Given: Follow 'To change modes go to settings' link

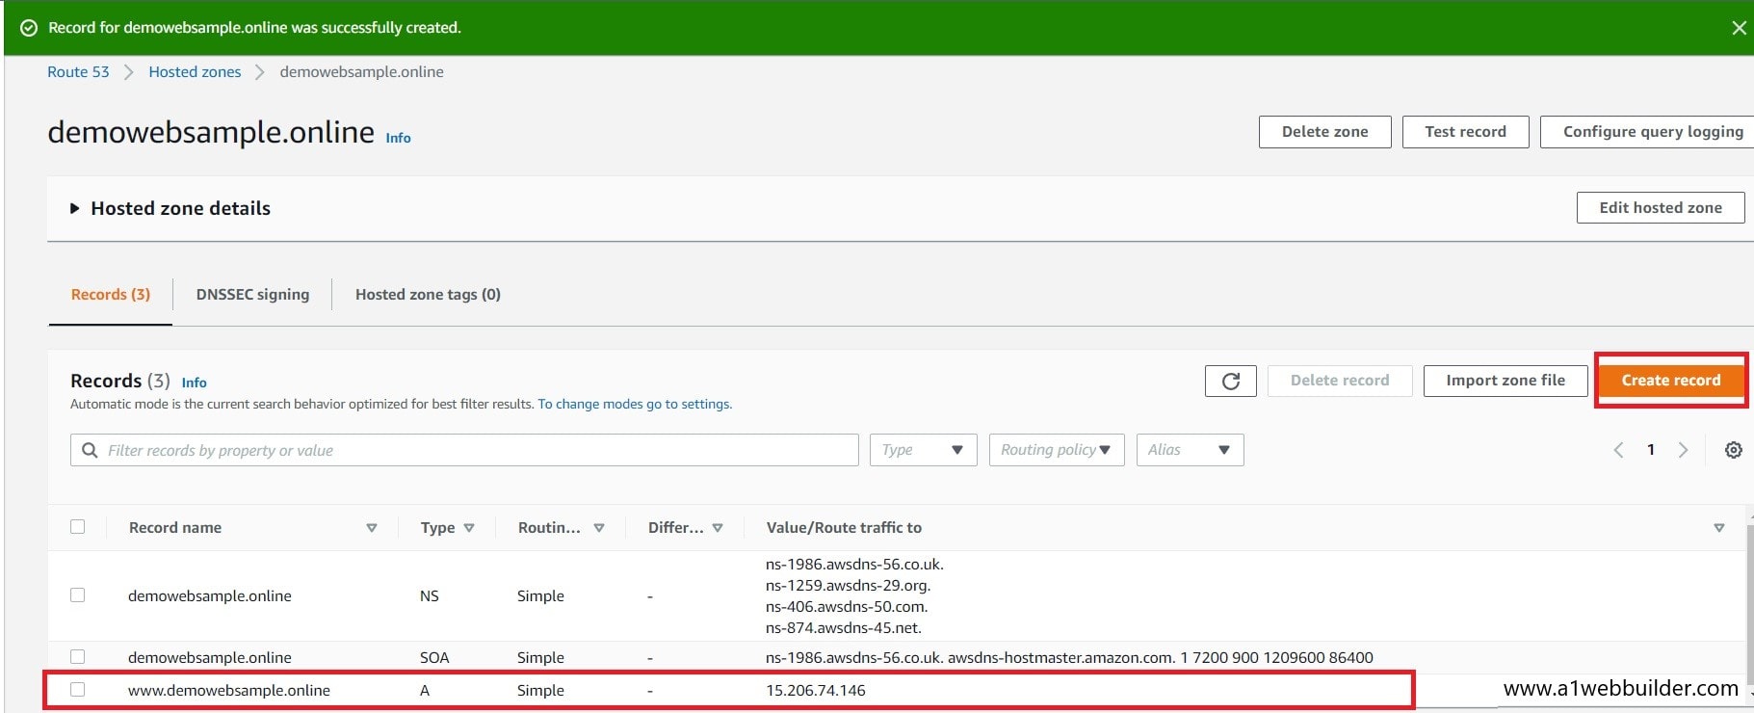Looking at the screenshot, I should (635, 405).
